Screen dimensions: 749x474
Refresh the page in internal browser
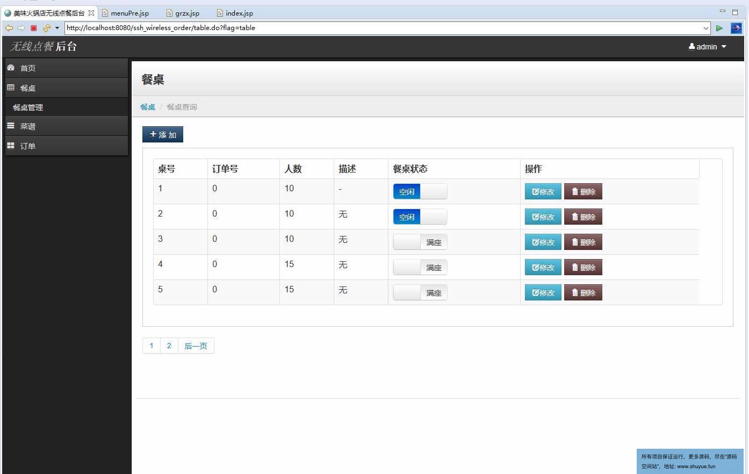[46, 28]
